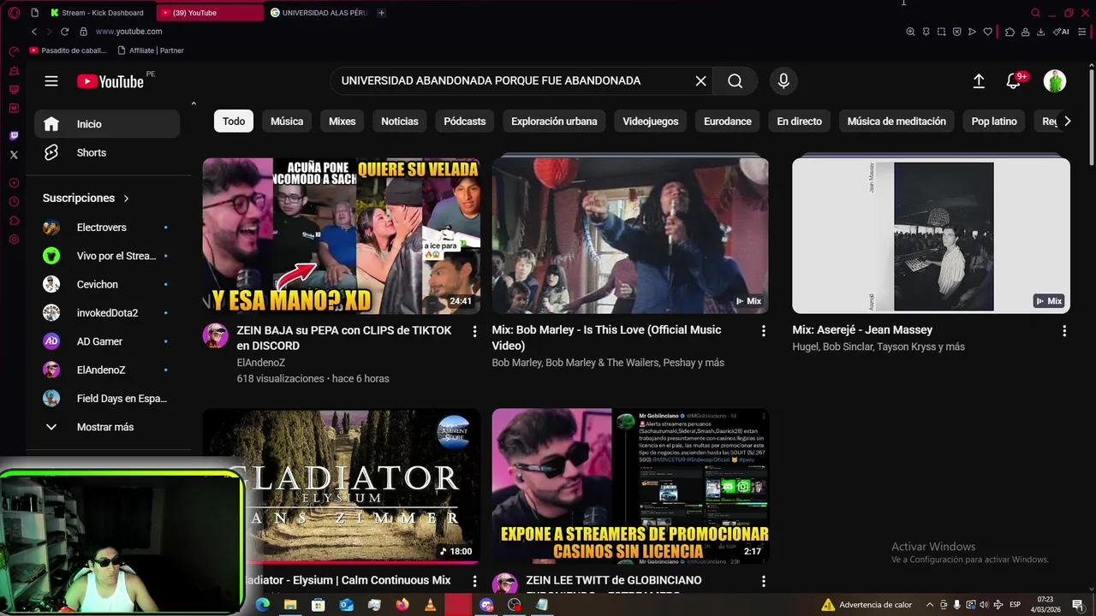Viewport: 1096px width, 616px height.
Task: Open the ElAndenoZ channel name link
Action: [260, 363]
